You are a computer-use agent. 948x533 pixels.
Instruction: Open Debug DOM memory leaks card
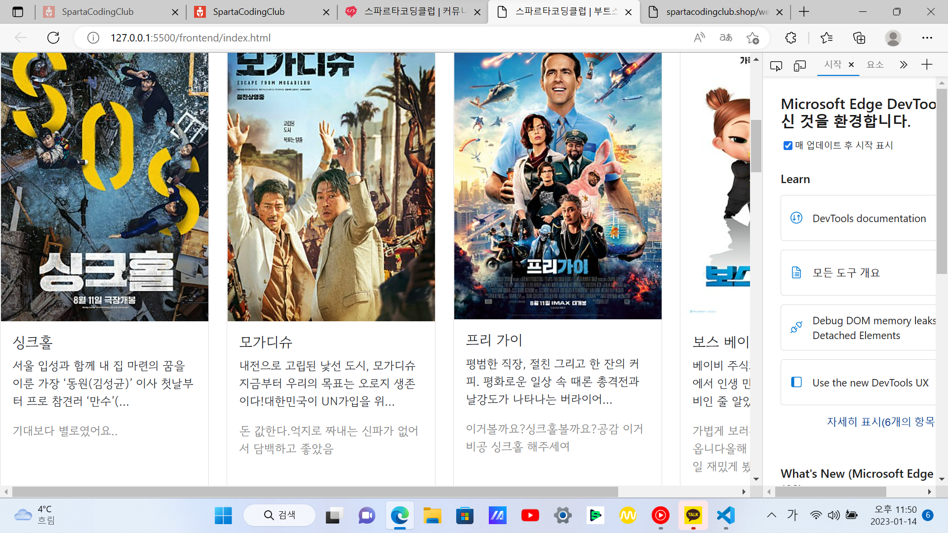click(x=858, y=328)
